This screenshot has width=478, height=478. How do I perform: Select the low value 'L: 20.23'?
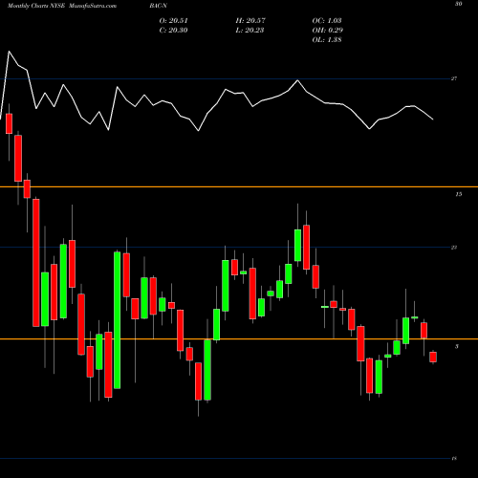(x=250, y=31)
